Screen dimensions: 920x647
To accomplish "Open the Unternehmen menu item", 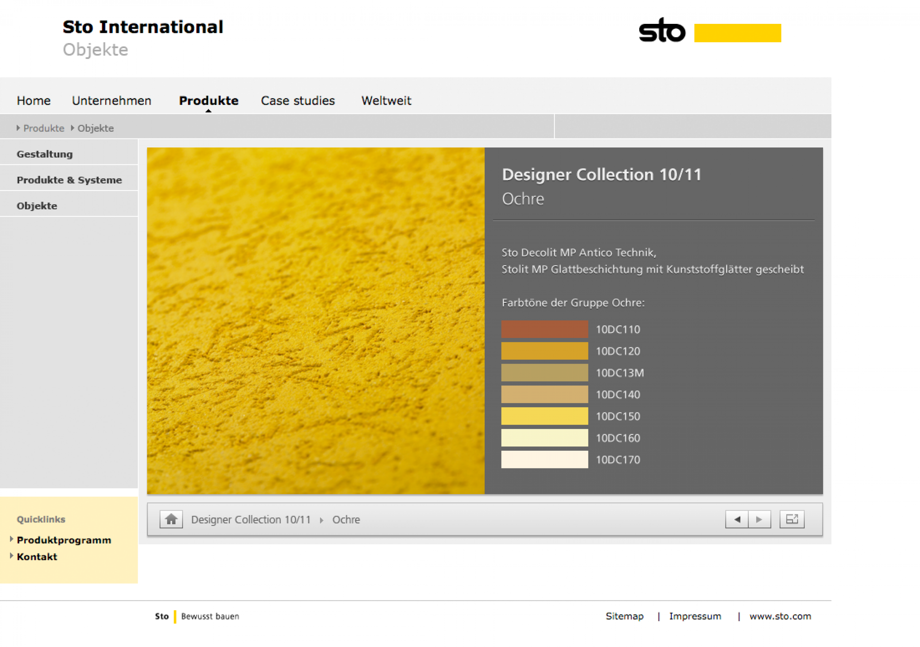I will 111,100.
